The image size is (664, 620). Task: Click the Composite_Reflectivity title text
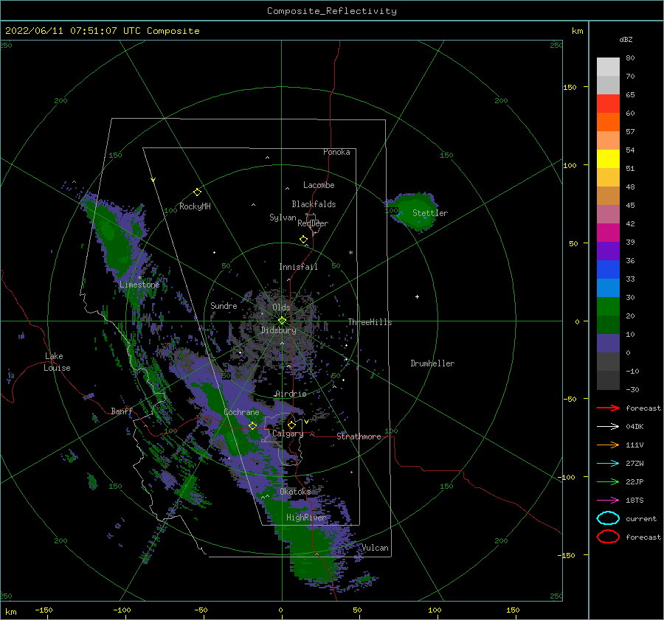point(332,11)
